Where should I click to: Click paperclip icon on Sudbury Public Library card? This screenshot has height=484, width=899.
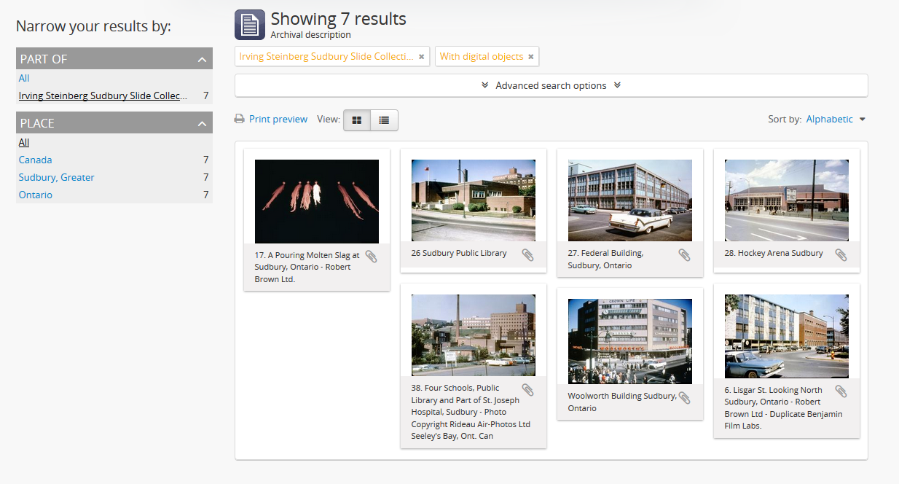pyautogui.click(x=527, y=254)
